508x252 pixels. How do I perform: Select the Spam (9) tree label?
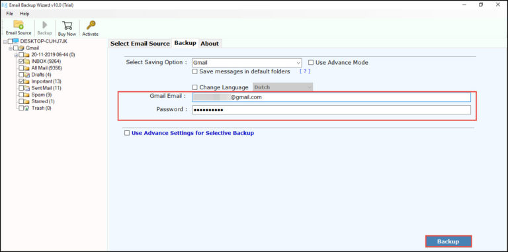point(42,95)
